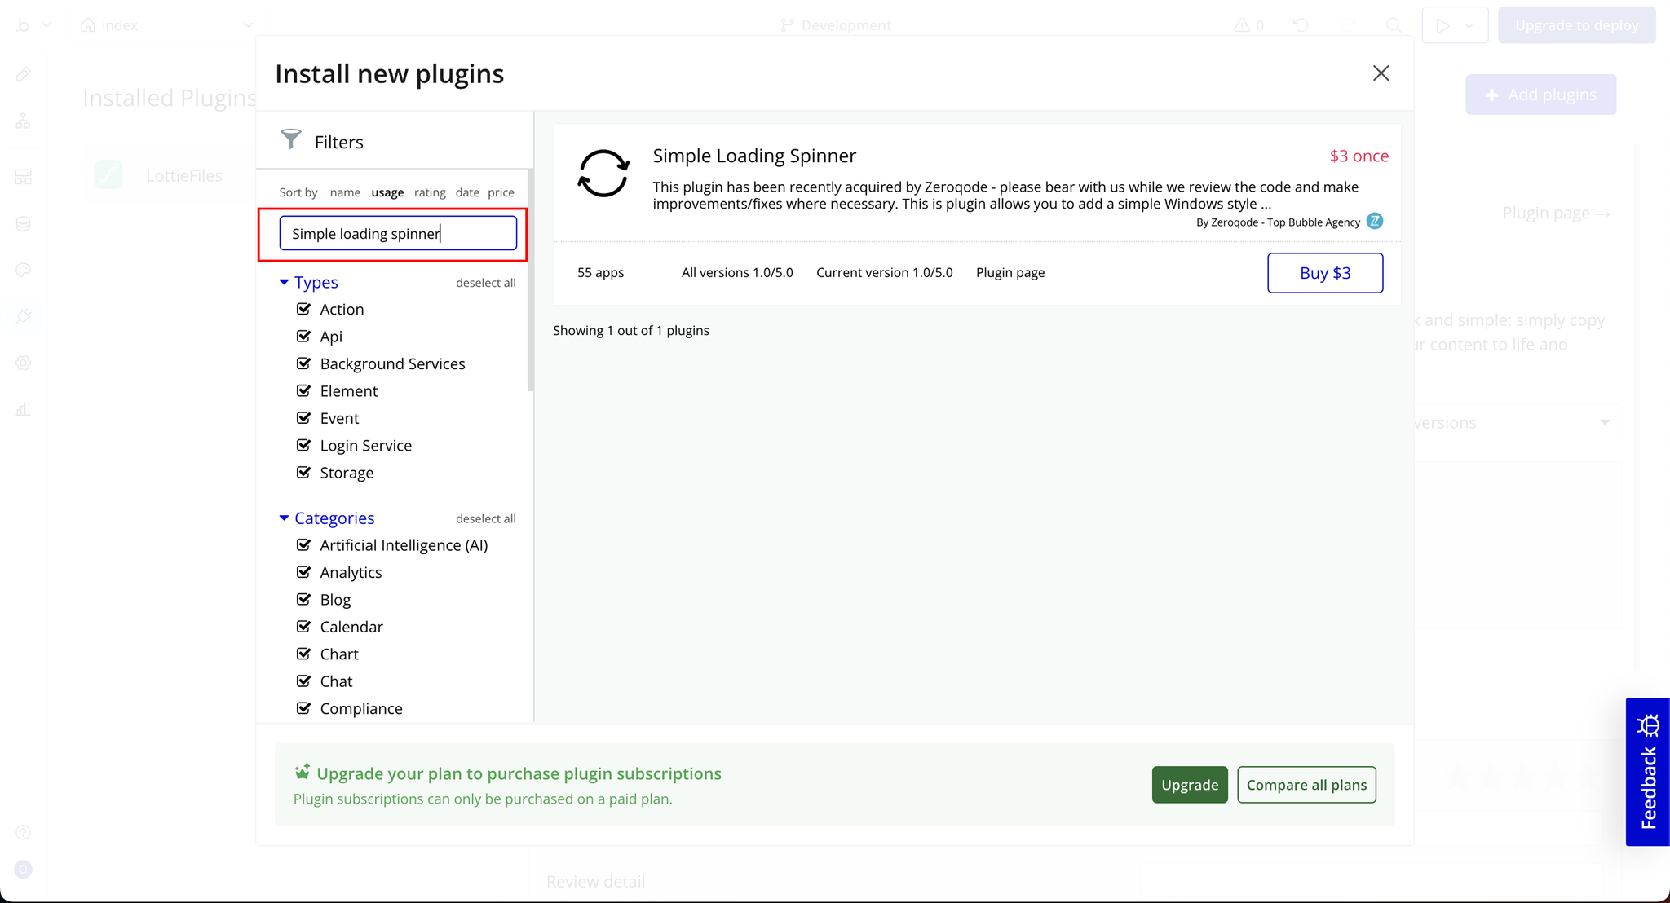Image resolution: width=1670 pixels, height=903 pixels.
Task: Click deselect all for Categories
Action: (486, 518)
